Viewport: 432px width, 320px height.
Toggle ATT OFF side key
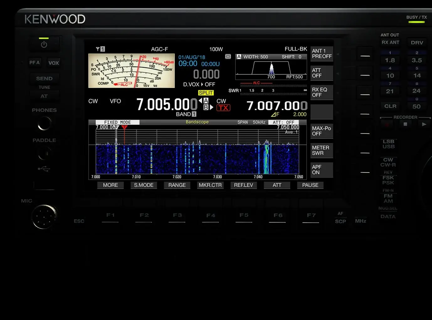[322, 73]
